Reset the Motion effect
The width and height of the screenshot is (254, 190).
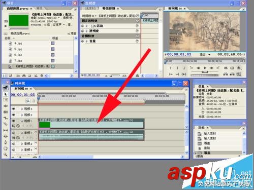pos(137,26)
